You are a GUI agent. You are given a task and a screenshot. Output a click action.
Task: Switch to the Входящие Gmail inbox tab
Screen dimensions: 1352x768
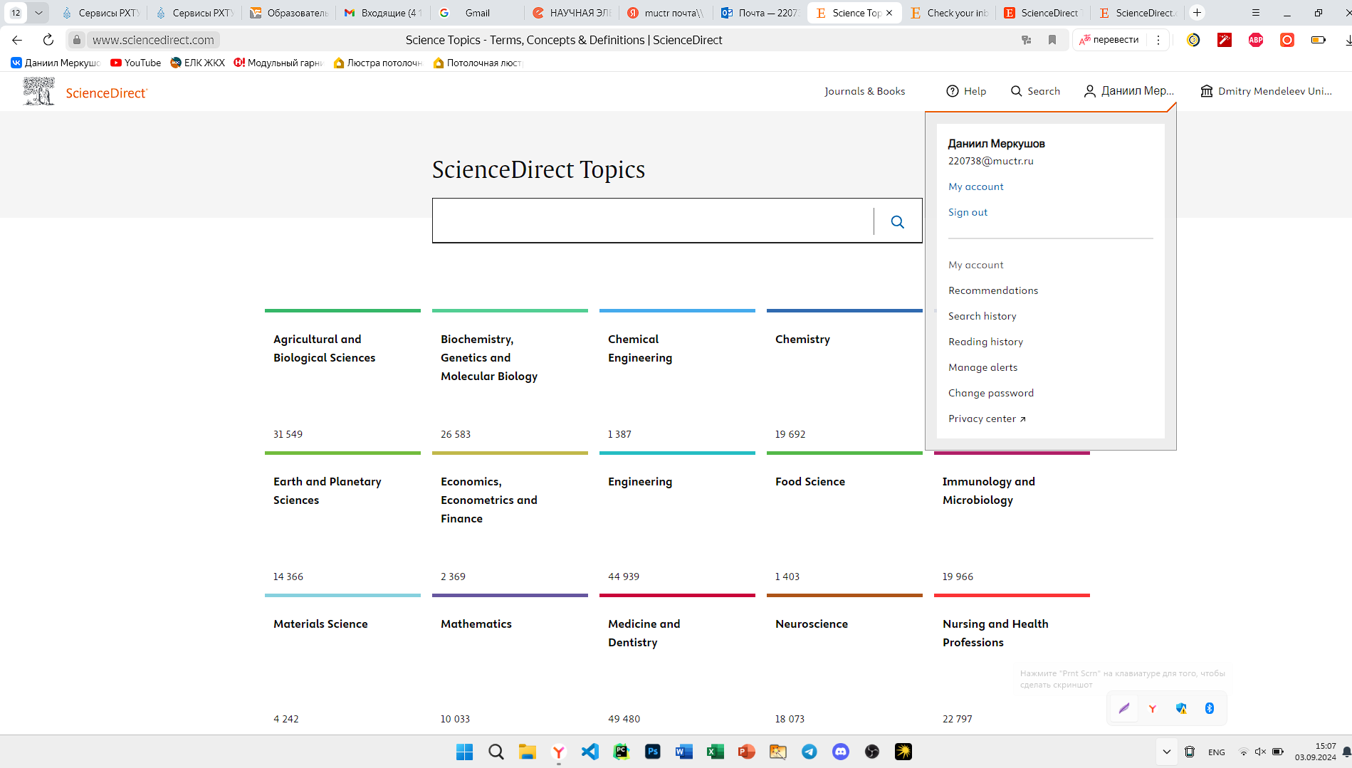383,13
